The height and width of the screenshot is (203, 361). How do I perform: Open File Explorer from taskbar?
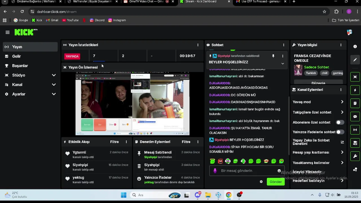point(208,195)
